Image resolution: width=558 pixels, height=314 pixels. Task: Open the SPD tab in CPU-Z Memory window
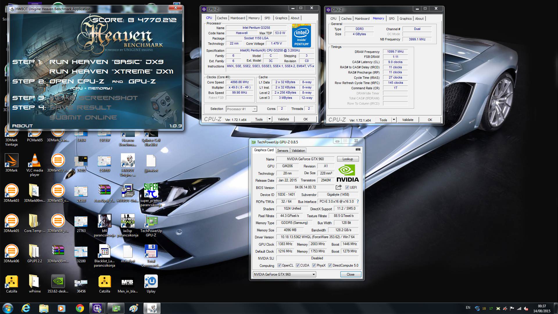391,19
